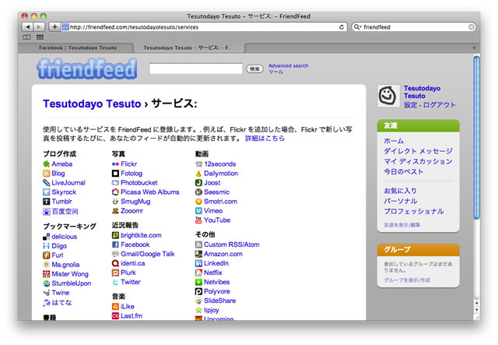Click the Ameba icon
Image resolution: width=498 pixels, height=345 pixels.
47,164
